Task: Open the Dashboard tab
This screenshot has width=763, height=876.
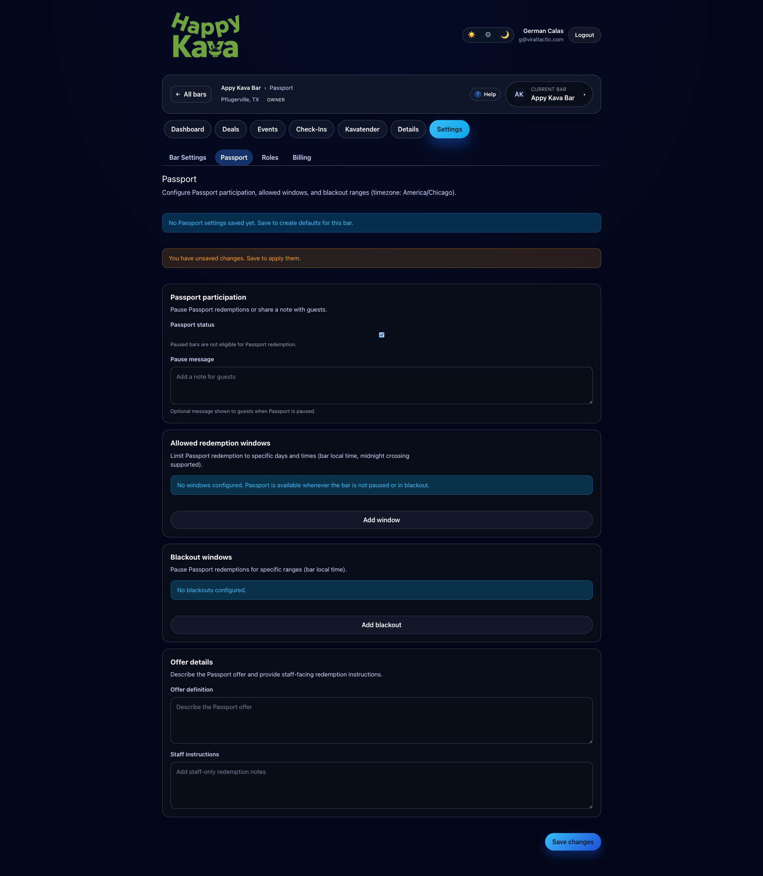Action: click(x=187, y=130)
